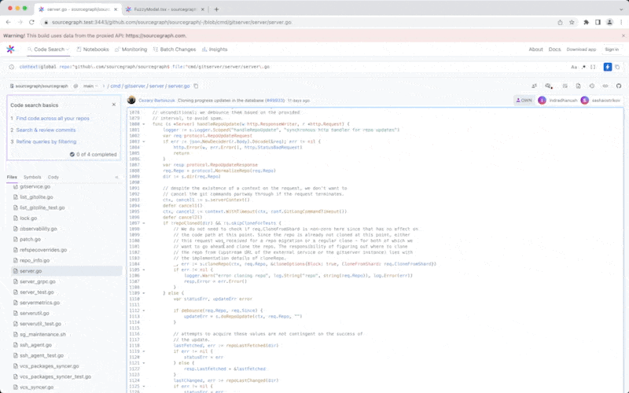This screenshot has width=629, height=393.
Task: Open 'Search & review commits' link
Action: pyautogui.click(x=46, y=130)
